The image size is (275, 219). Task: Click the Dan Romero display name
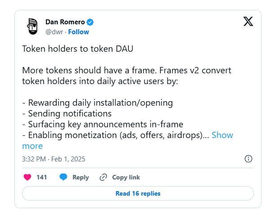pyautogui.click(x=65, y=22)
